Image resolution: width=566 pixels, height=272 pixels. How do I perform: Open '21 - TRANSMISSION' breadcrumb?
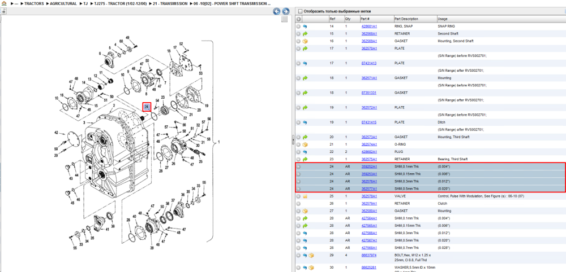[170, 3]
